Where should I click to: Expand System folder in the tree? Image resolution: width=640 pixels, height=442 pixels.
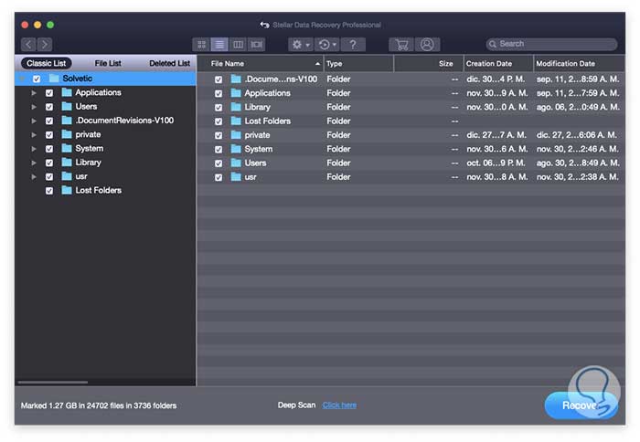(x=34, y=149)
